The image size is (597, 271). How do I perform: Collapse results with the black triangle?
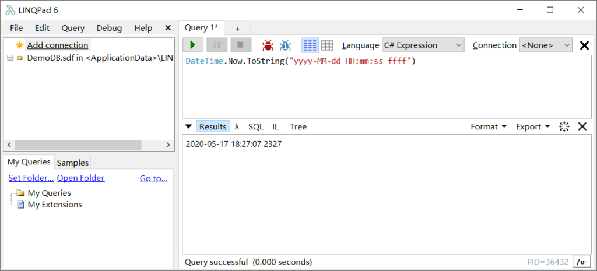pos(188,126)
